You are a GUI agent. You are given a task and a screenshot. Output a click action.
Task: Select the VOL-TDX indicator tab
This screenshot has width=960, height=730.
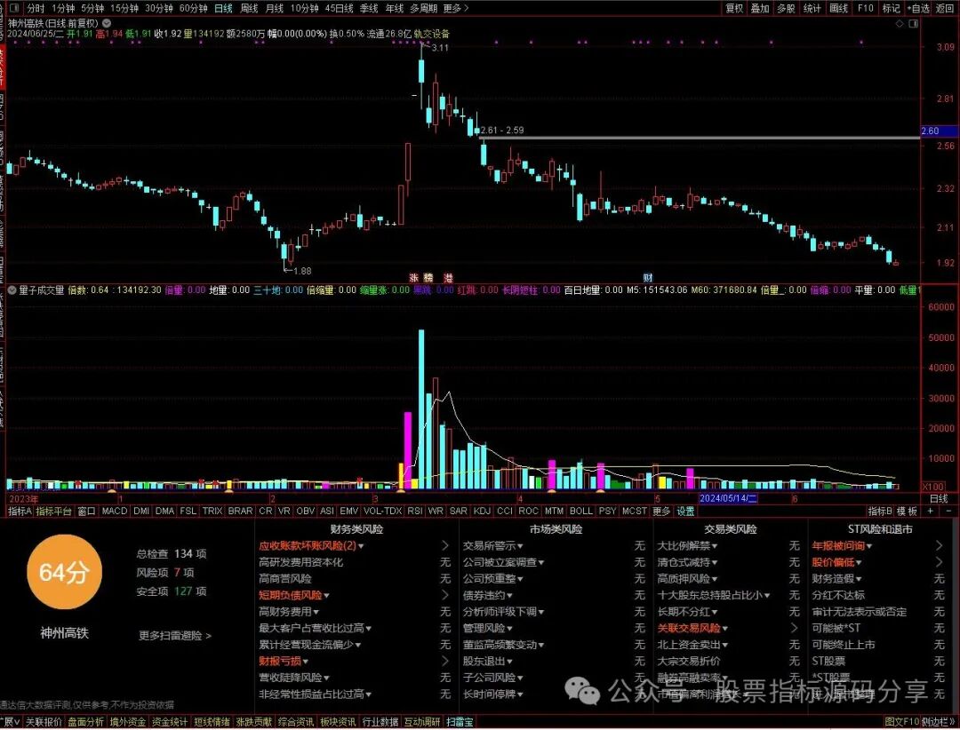click(382, 511)
